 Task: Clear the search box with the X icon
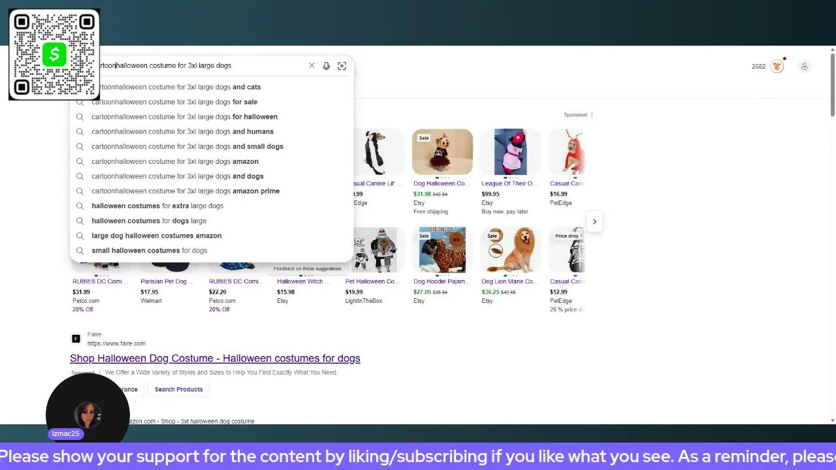[x=312, y=66]
